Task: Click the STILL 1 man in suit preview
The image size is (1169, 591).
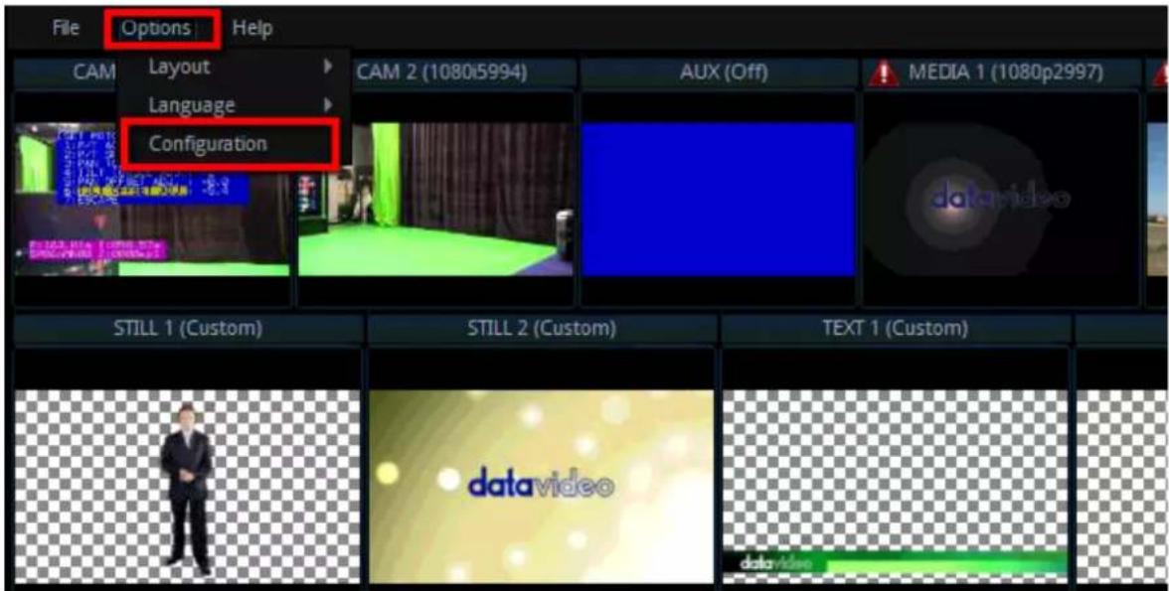Action: 187,487
